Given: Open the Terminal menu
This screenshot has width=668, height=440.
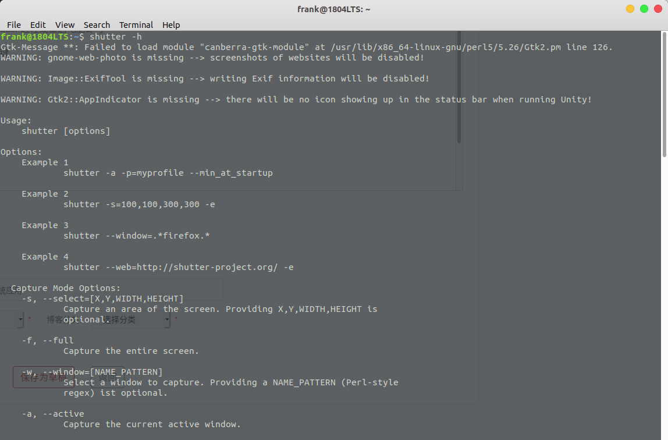Looking at the screenshot, I should coord(136,24).
